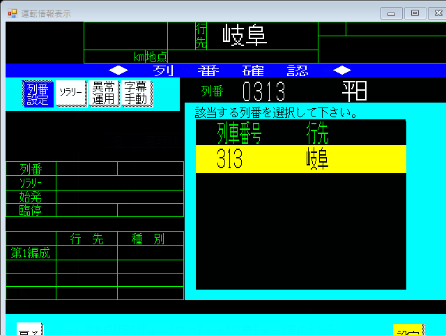Choose the 字幕手動 button
Image resolution: width=446 pixels, height=335 pixels.
point(137,94)
